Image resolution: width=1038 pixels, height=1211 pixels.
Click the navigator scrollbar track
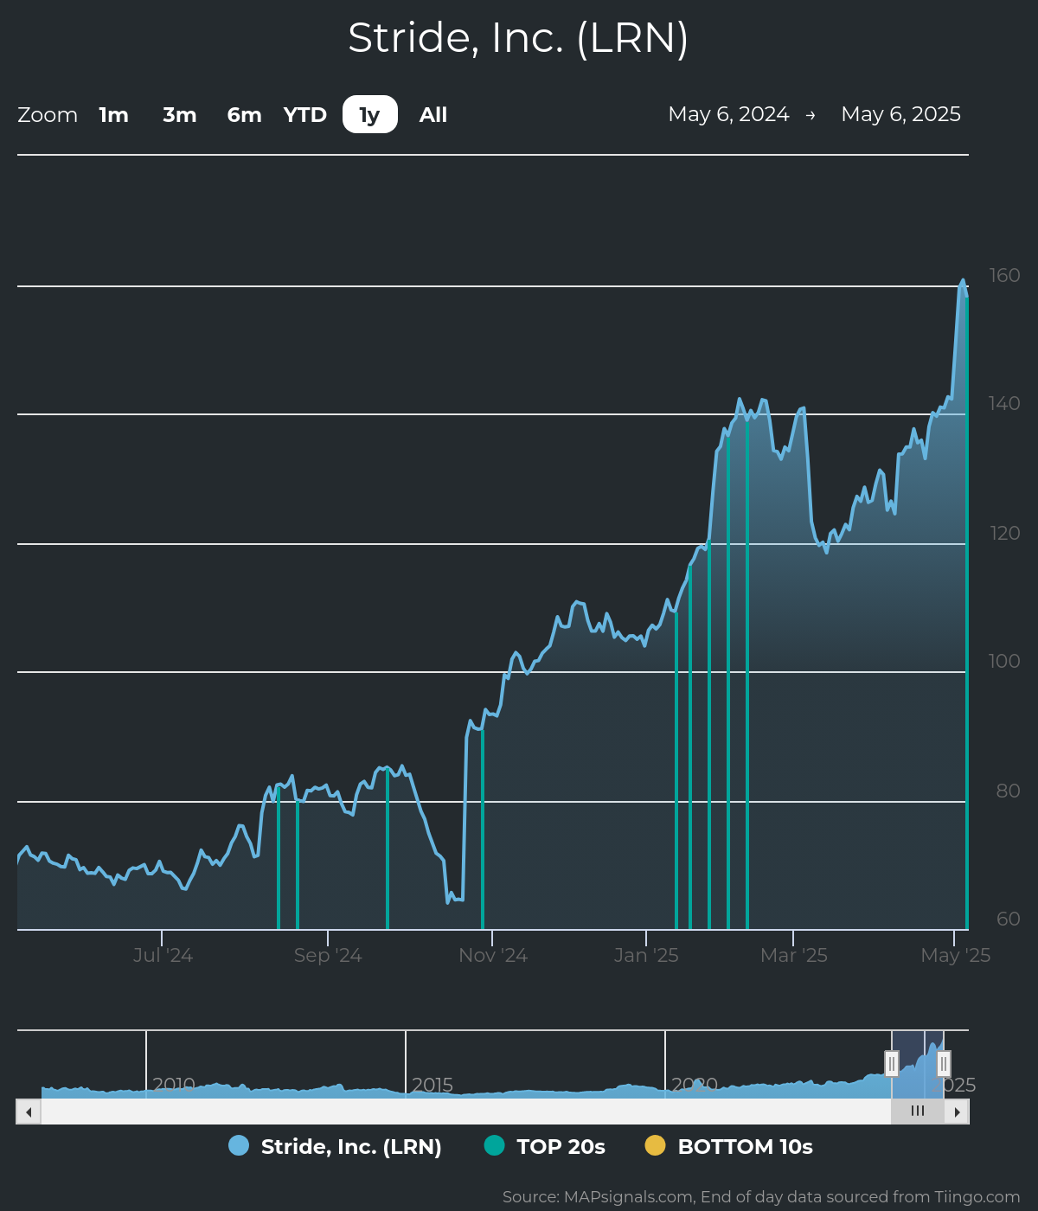coord(465,1112)
